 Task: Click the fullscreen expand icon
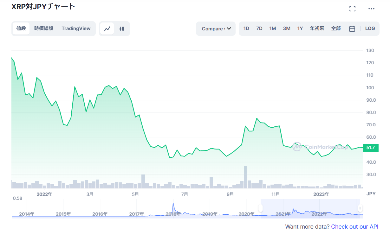point(352,9)
